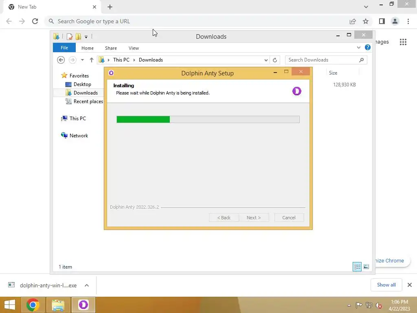Click the network tray icon

pyautogui.click(x=369, y=305)
